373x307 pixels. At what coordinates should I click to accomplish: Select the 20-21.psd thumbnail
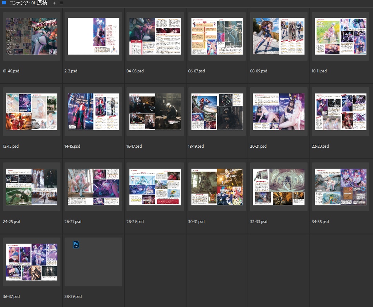tap(279, 112)
